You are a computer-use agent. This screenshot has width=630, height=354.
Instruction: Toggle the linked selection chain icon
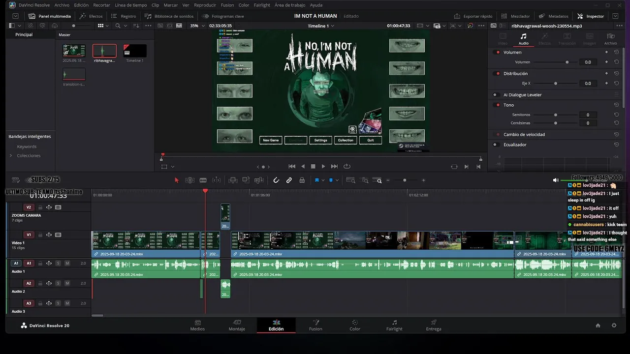point(289,180)
